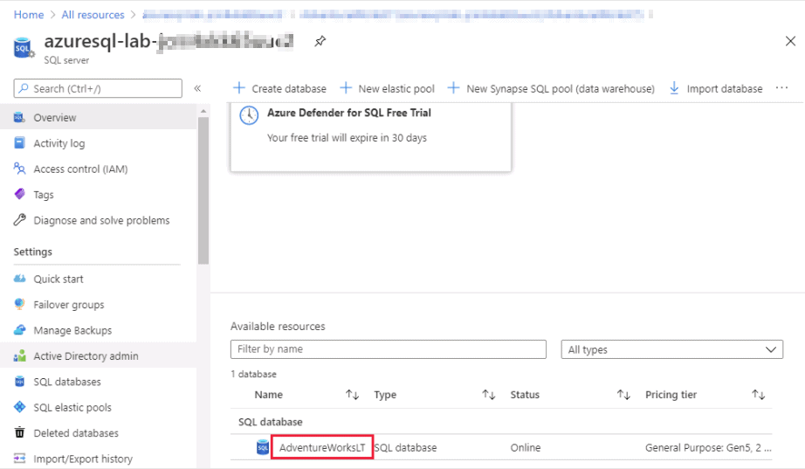Viewport: 805px width, 469px height.
Task: Click the Create database button
Action: click(279, 88)
